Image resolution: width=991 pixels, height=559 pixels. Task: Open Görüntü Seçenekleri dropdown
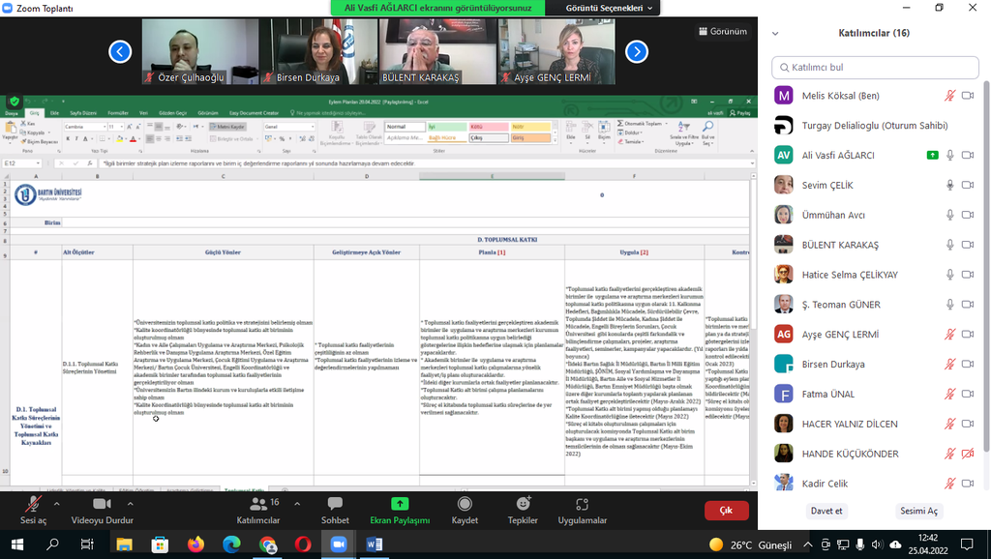[612, 8]
